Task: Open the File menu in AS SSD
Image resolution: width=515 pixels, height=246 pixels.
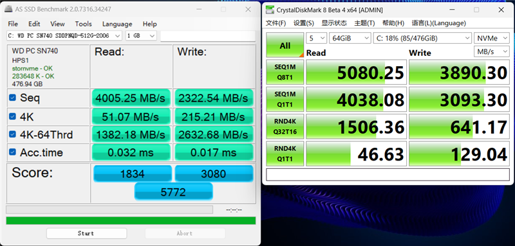Action: click(x=13, y=24)
